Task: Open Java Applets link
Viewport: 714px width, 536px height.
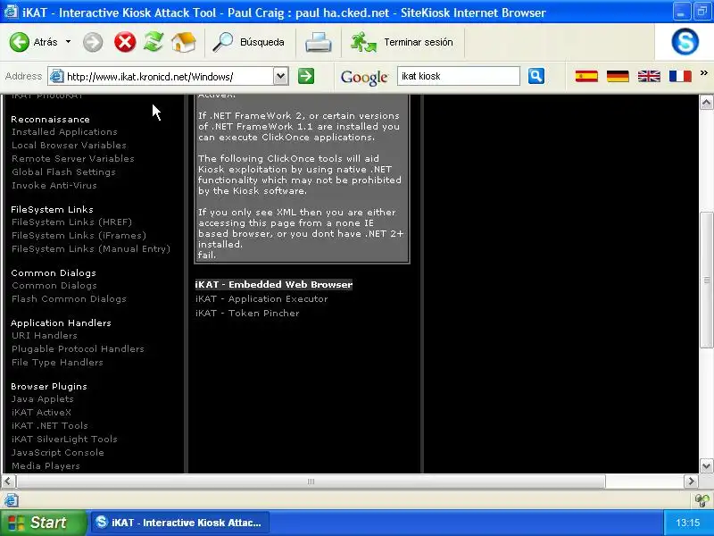Action: [43, 398]
